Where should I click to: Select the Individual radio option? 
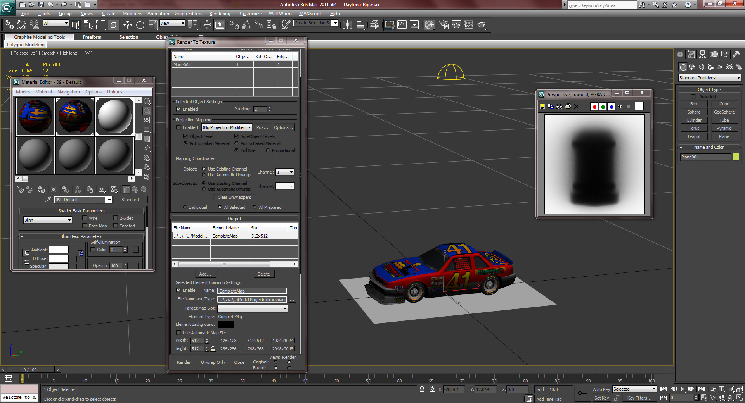pos(185,207)
